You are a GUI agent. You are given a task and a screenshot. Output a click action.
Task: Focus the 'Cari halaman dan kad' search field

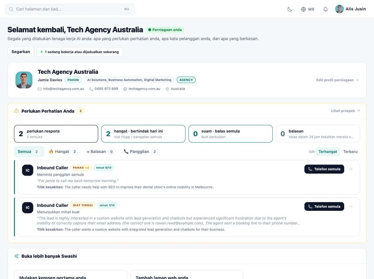(70, 9)
